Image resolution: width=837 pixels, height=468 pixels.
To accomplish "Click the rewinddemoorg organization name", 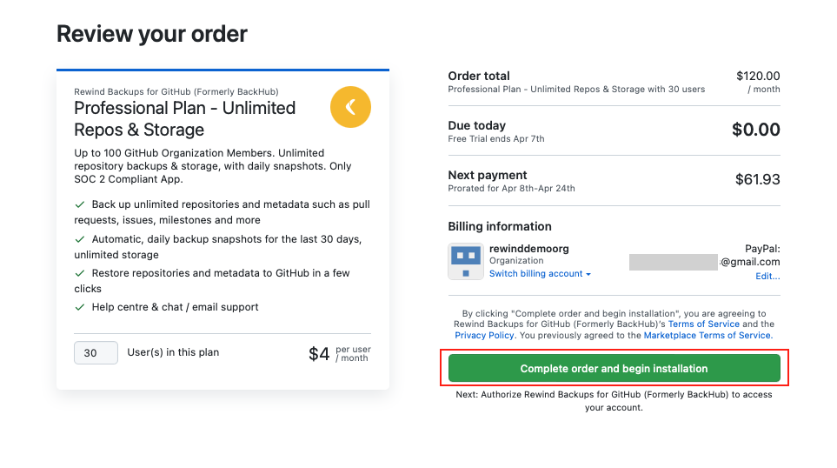I will pos(529,249).
